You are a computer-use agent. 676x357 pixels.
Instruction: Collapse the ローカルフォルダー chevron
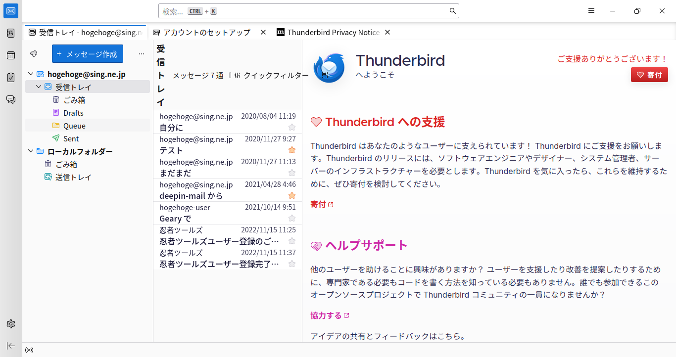[31, 151]
